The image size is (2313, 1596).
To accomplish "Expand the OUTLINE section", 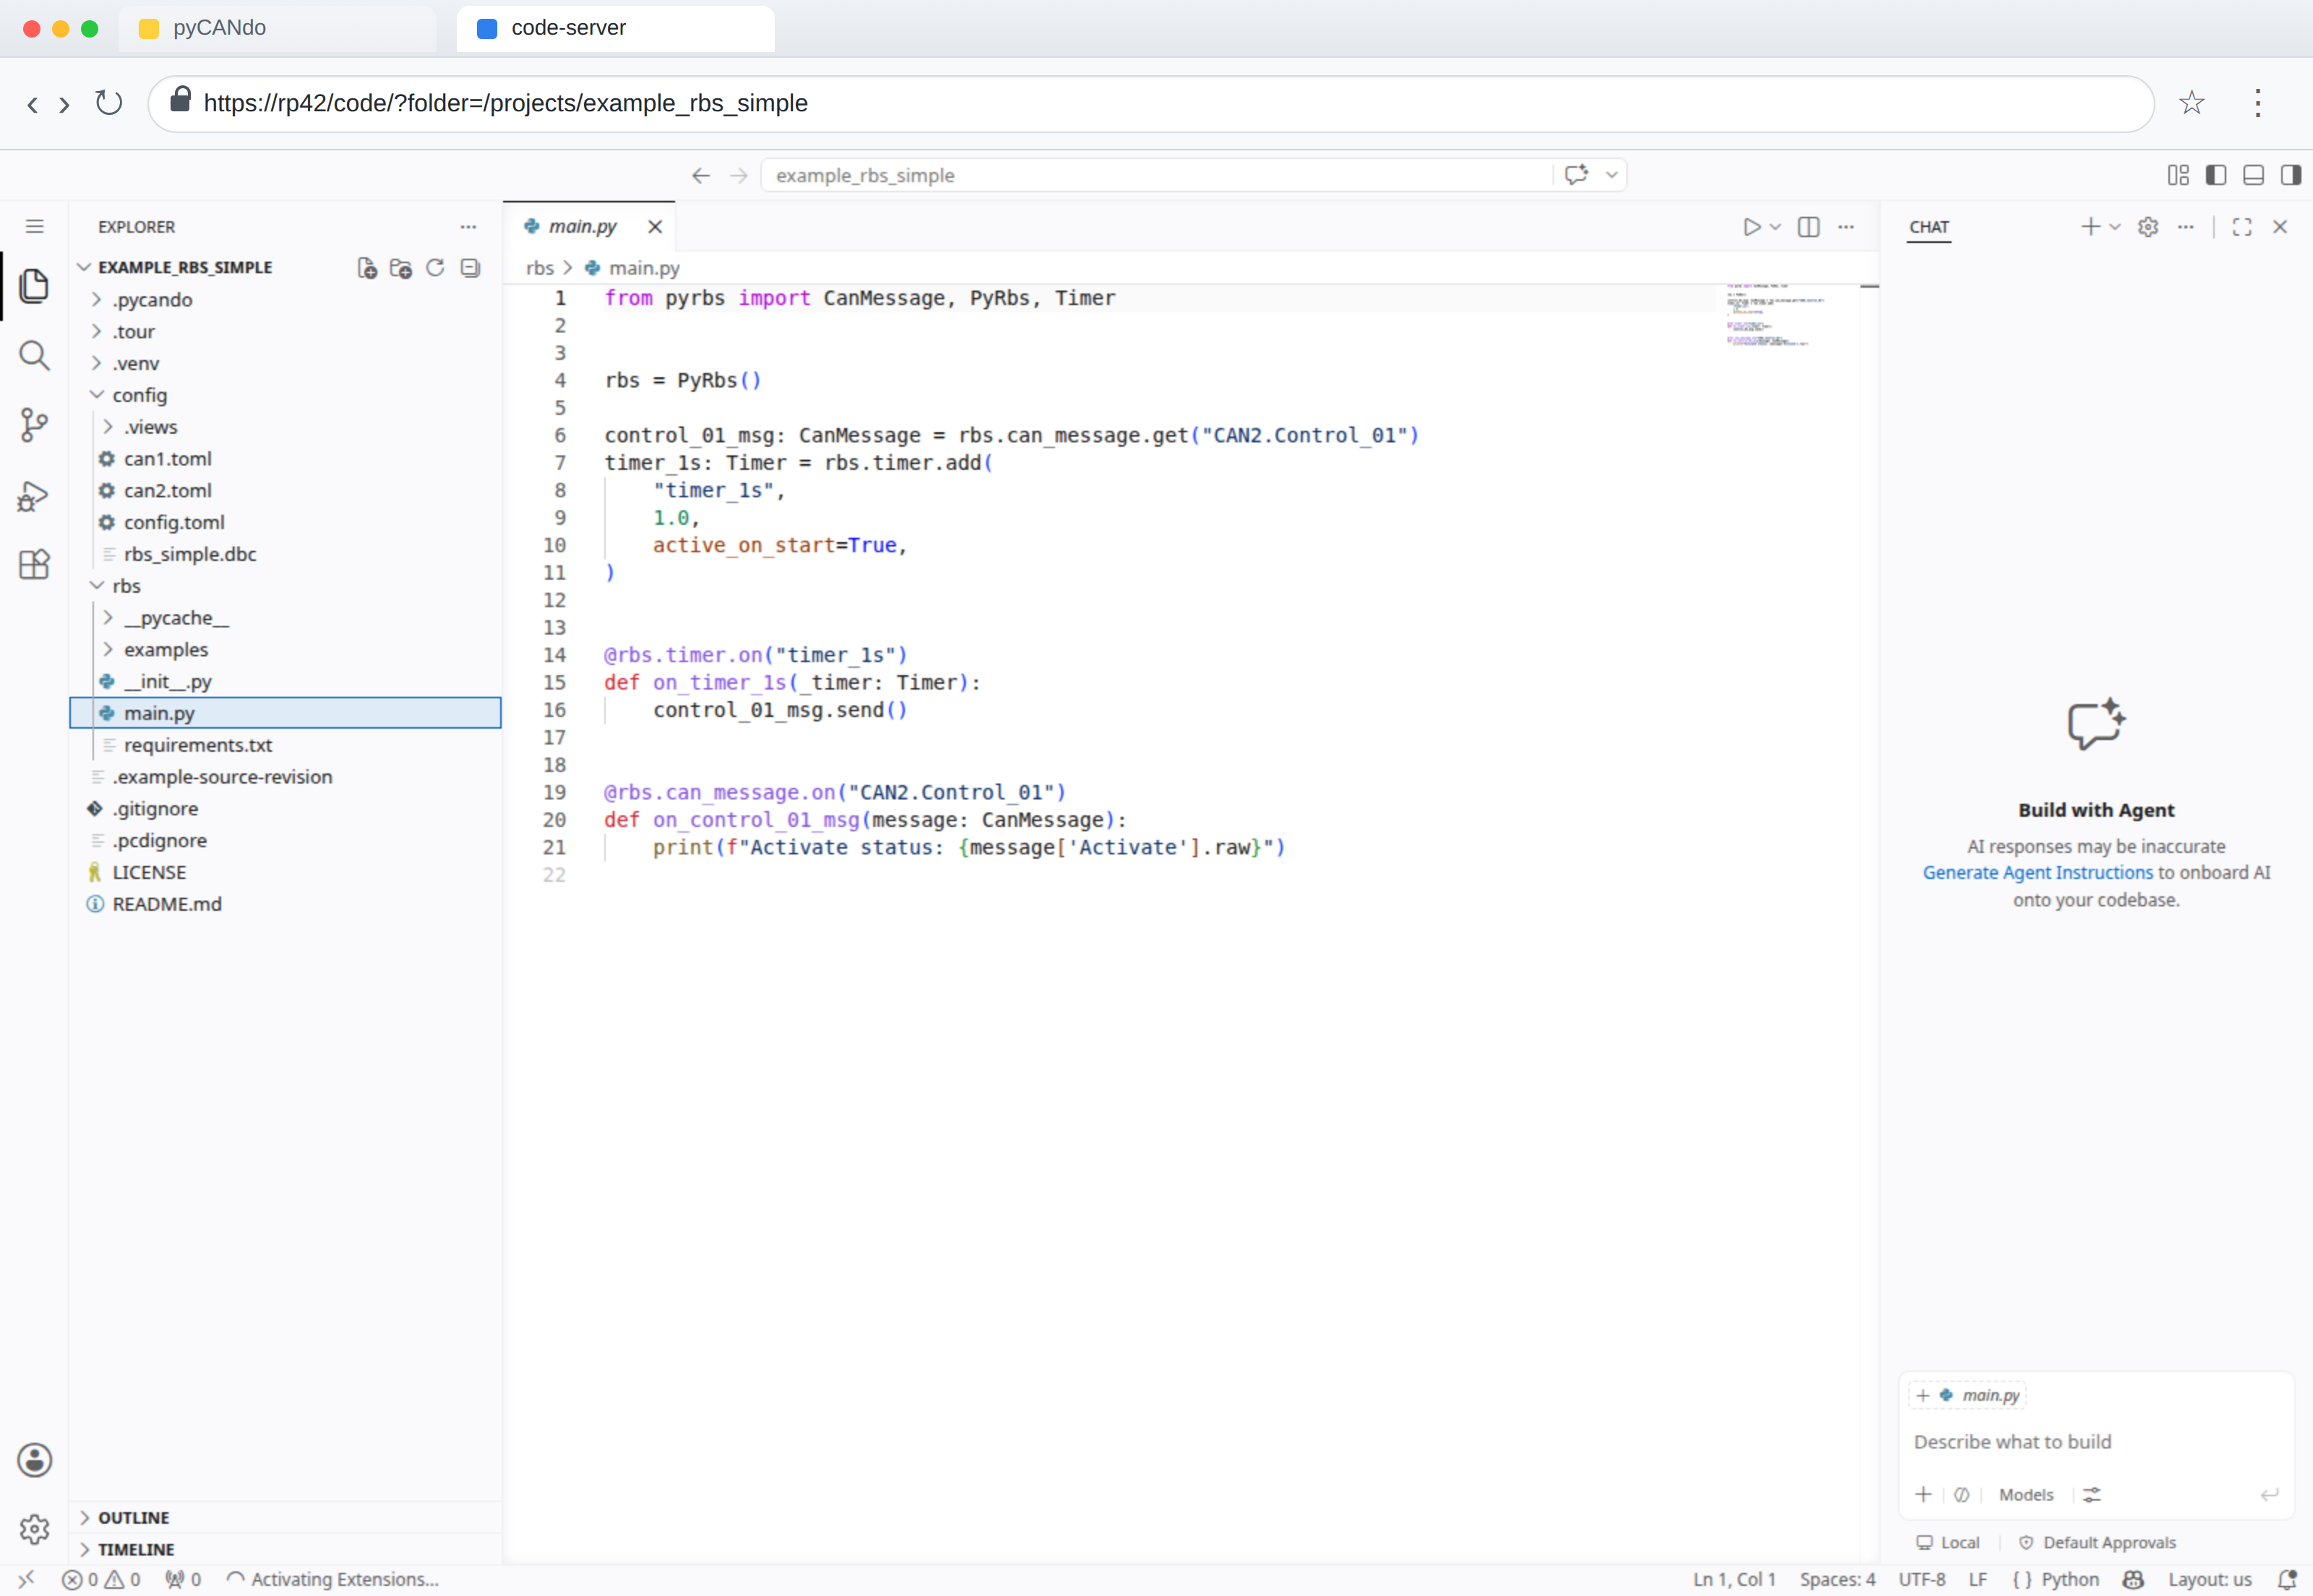I will (285, 1517).
